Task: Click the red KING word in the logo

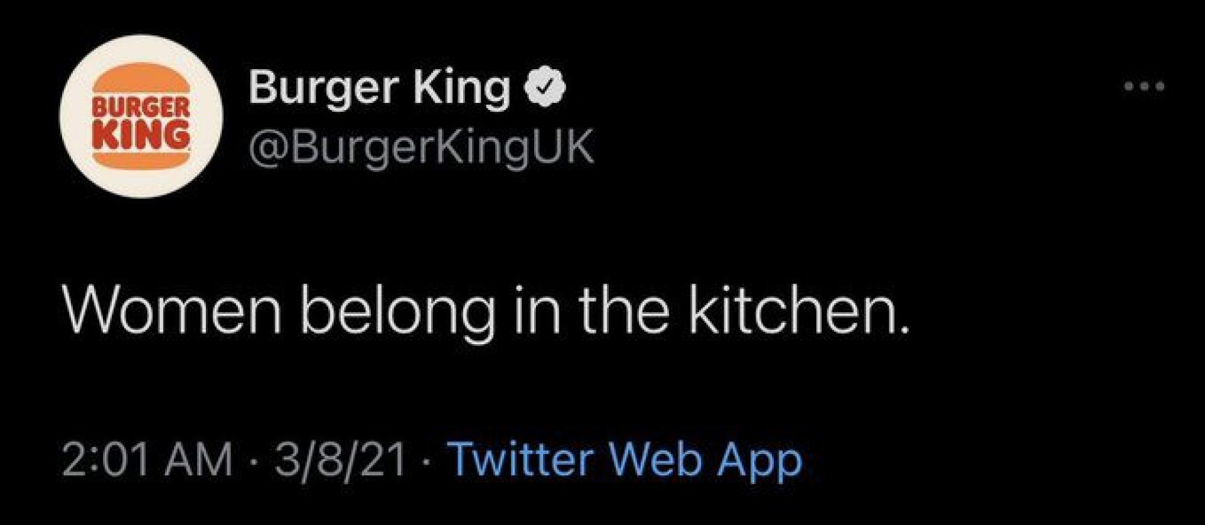Action: click(x=141, y=133)
